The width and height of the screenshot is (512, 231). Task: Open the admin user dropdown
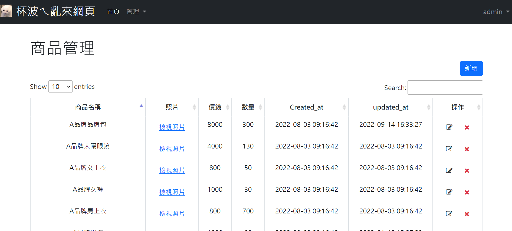coord(496,12)
